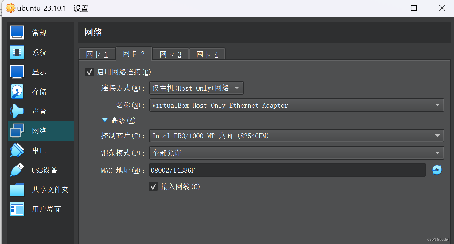
Task: Click the MAC 地址(M) label
Action: 123,170
